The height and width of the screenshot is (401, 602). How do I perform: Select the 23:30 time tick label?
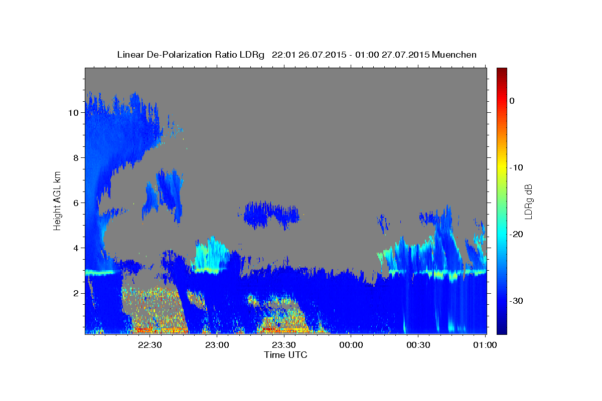click(x=284, y=345)
